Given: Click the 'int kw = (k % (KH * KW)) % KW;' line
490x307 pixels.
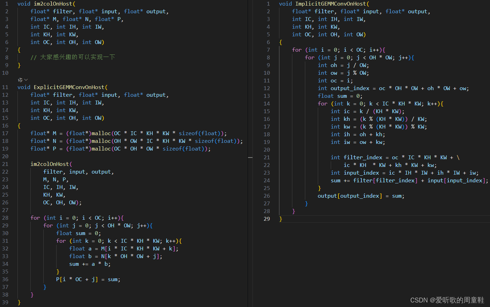Looking at the screenshot, I should pyautogui.click(x=379, y=127).
